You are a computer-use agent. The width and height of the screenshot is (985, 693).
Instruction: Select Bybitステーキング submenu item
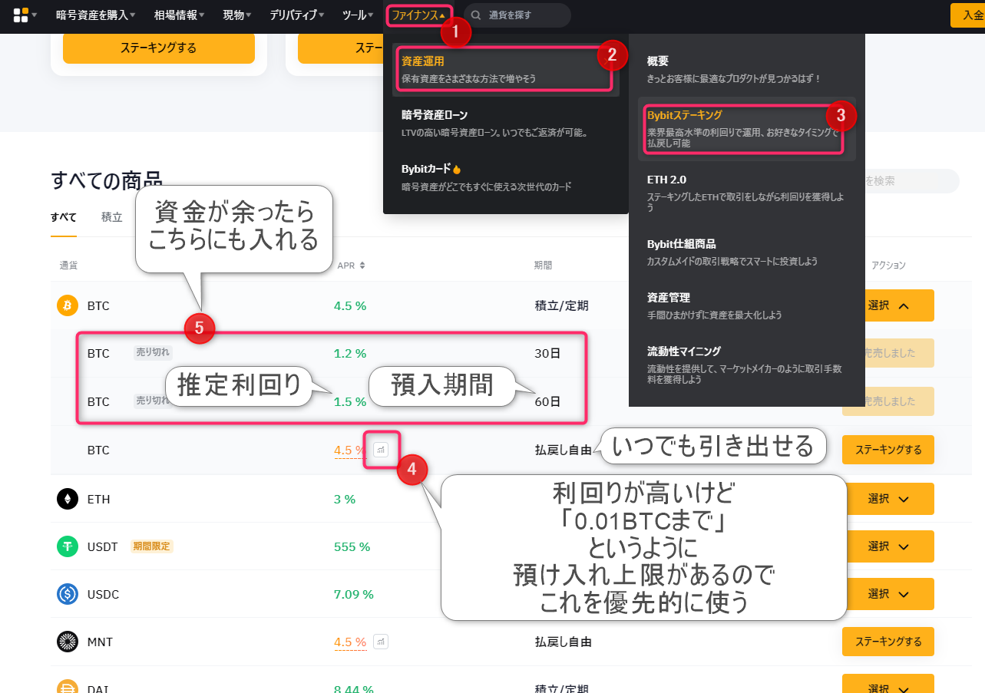point(747,128)
